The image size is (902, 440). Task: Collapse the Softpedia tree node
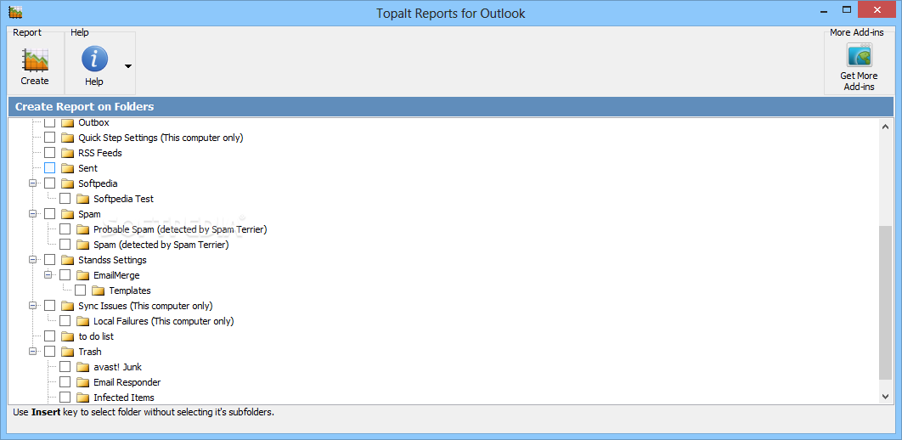(x=33, y=183)
